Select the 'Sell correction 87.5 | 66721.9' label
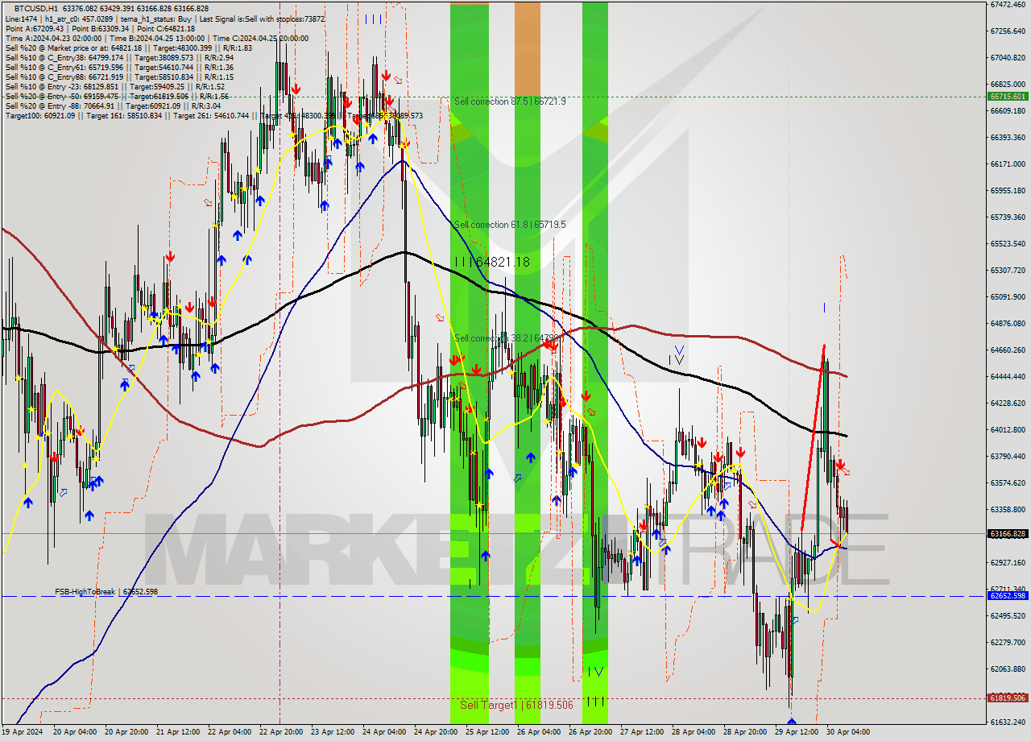The height and width of the screenshot is (741, 1031). point(510,101)
